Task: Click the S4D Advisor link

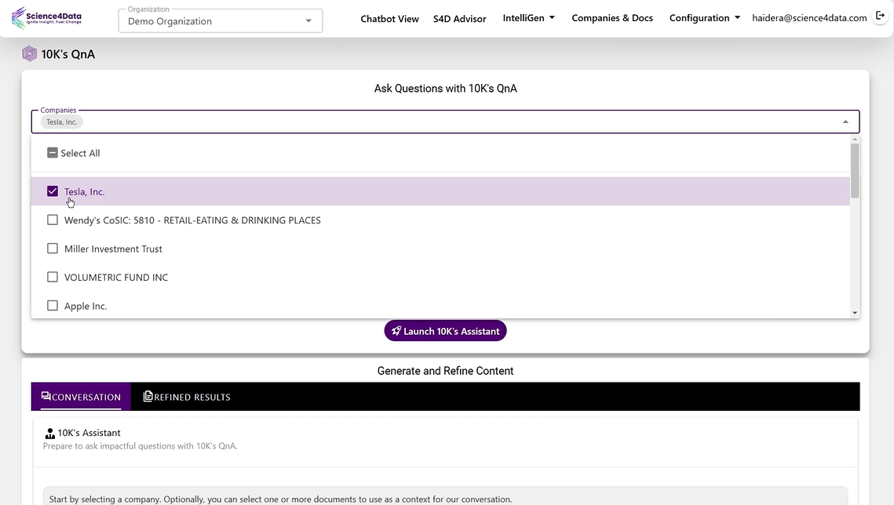Action: click(x=459, y=18)
